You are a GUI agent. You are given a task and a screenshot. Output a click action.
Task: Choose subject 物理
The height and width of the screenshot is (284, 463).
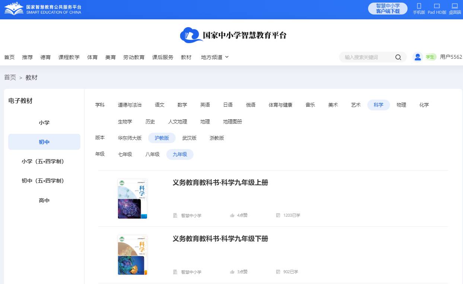pos(401,105)
